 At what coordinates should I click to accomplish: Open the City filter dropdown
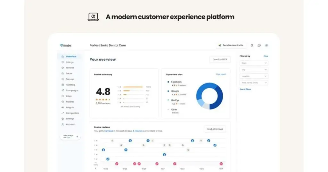click(x=254, y=70)
